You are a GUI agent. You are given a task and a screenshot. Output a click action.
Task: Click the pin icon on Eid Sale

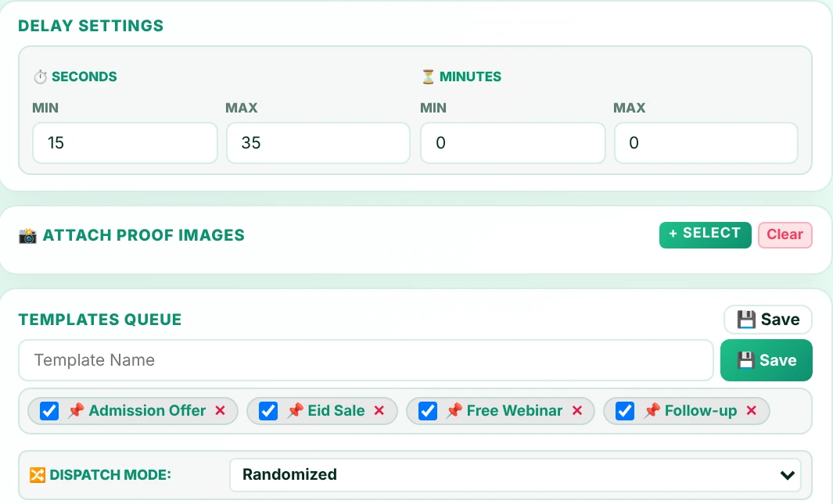tap(295, 410)
